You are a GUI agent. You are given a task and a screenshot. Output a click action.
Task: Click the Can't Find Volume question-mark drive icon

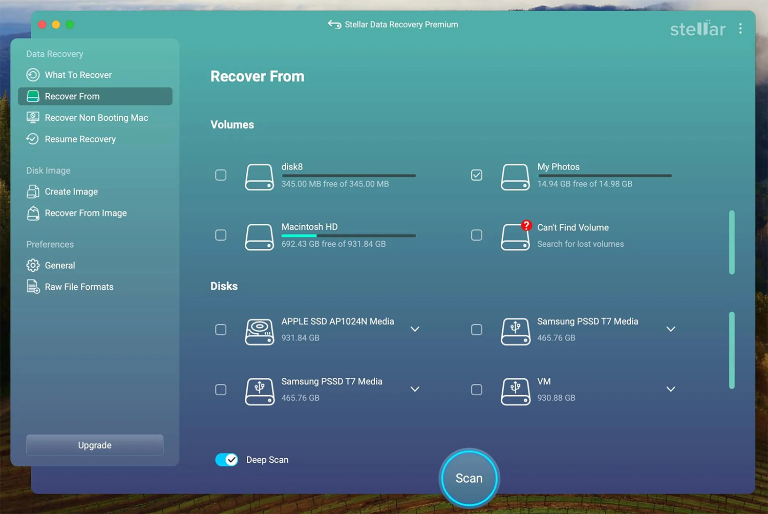tap(516, 236)
